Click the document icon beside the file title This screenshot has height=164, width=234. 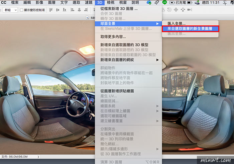(x=88, y=18)
